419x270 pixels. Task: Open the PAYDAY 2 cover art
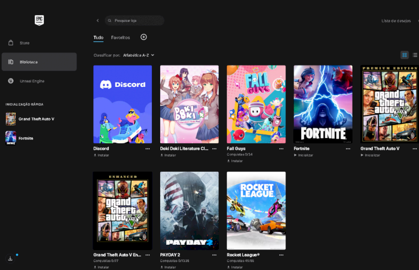coord(190,211)
